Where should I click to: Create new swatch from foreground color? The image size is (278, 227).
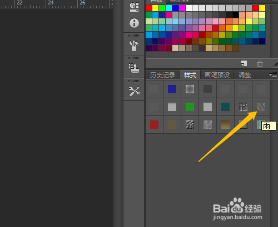244,63
